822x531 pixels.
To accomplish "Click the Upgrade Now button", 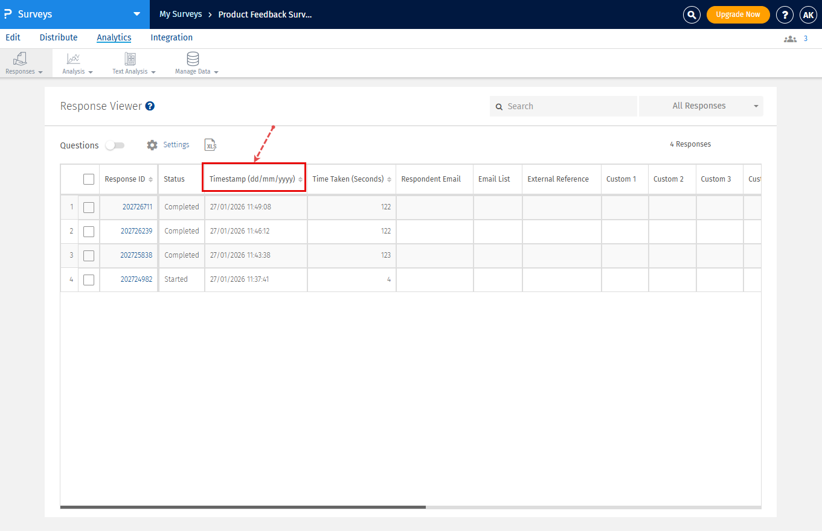I will click(x=737, y=14).
